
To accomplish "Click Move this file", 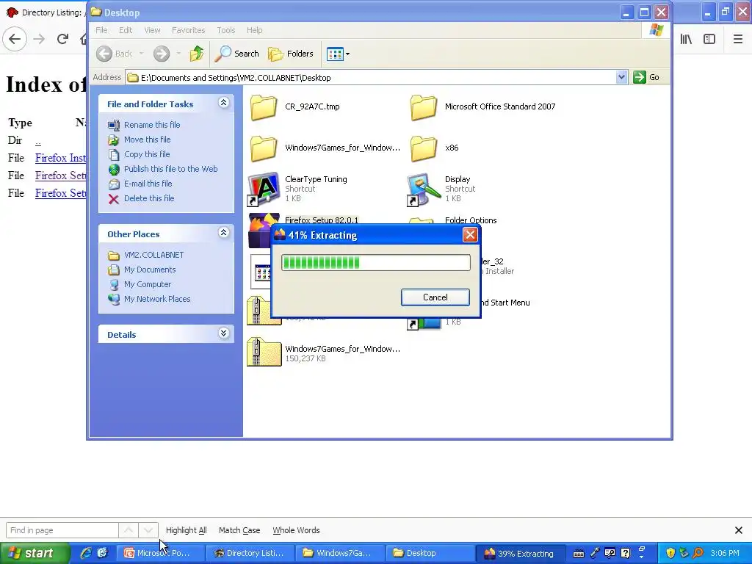I will pyautogui.click(x=147, y=140).
